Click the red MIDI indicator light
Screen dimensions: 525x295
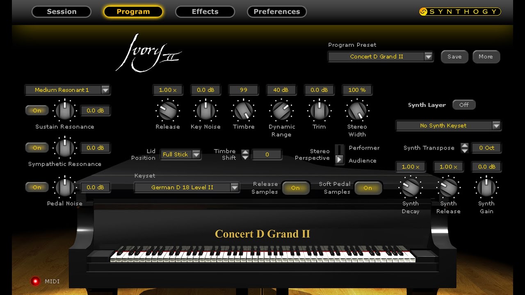[35, 281]
